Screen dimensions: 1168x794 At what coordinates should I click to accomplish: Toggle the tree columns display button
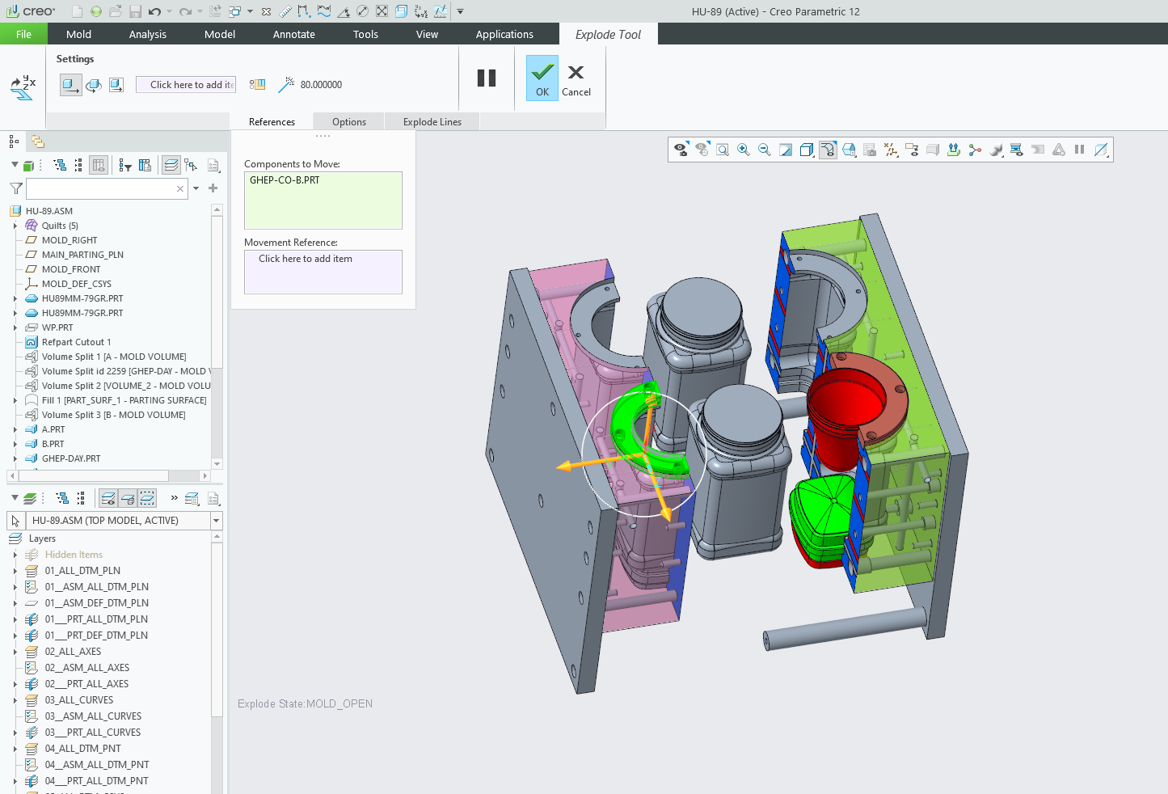pyautogui.click(x=98, y=165)
